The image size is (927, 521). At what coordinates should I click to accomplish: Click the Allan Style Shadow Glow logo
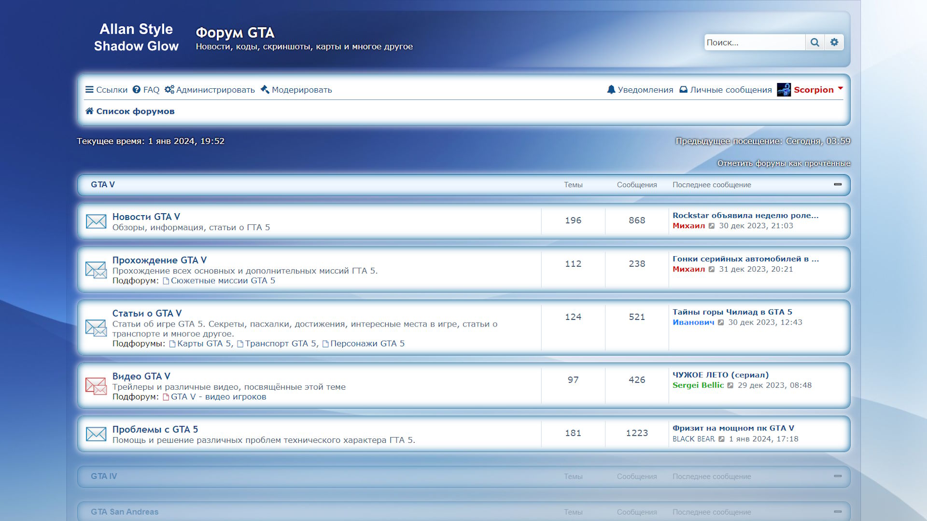point(136,37)
